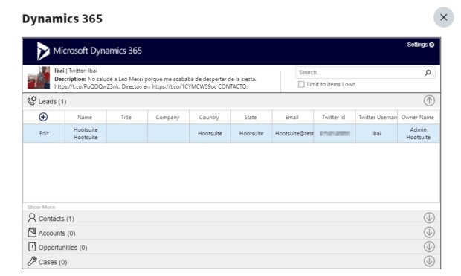The width and height of the screenshot is (461, 276).
Task: Click the Leads phone icon
Action: [x=32, y=101]
